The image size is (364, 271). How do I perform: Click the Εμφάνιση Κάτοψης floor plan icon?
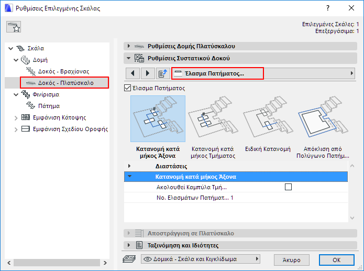pos(26,117)
